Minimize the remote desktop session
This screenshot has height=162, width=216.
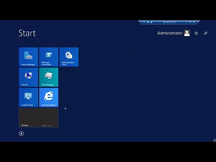[187, 22]
